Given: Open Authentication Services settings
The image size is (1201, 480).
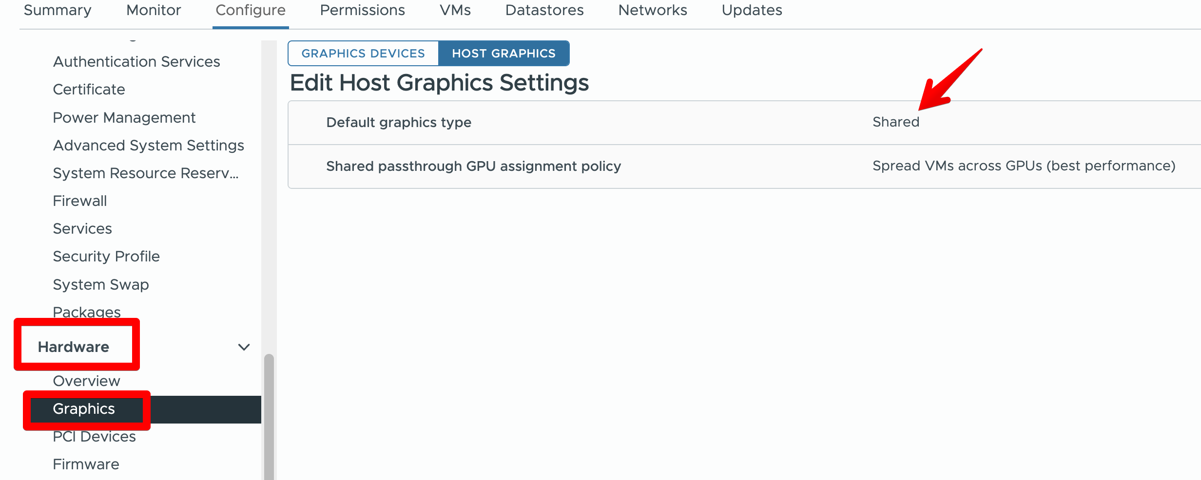Looking at the screenshot, I should tap(136, 62).
